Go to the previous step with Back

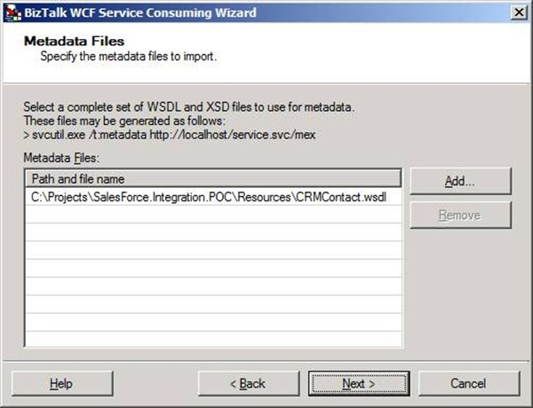pyautogui.click(x=248, y=383)
